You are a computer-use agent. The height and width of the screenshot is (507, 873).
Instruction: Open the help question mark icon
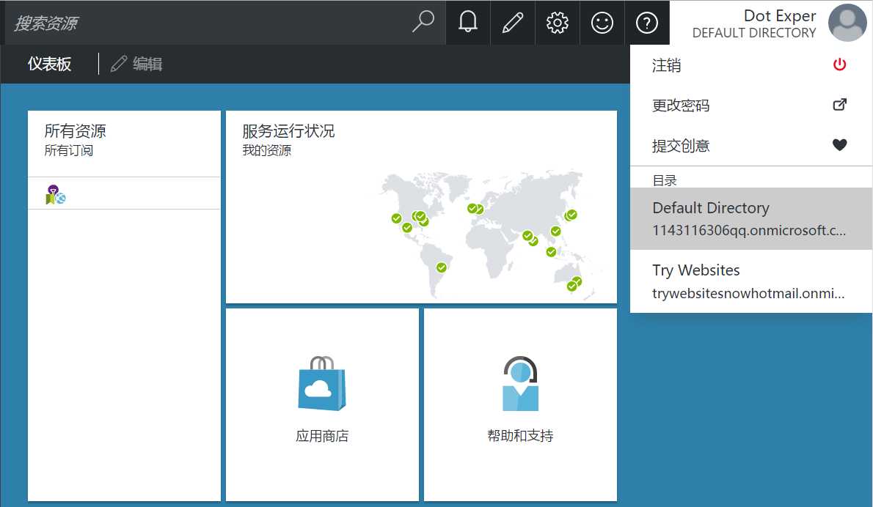pos(646,23)
